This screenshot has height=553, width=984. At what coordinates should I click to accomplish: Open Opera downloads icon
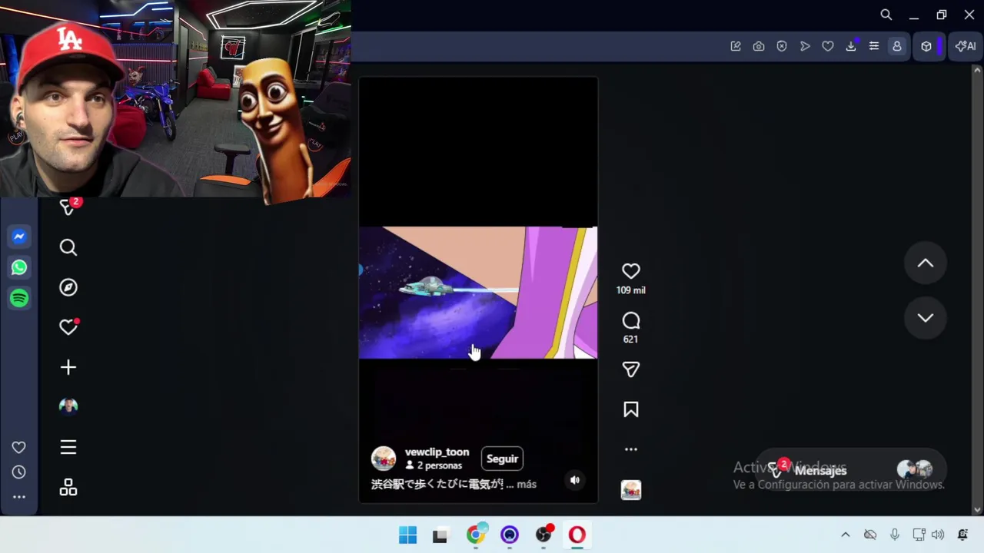point(851,46)
